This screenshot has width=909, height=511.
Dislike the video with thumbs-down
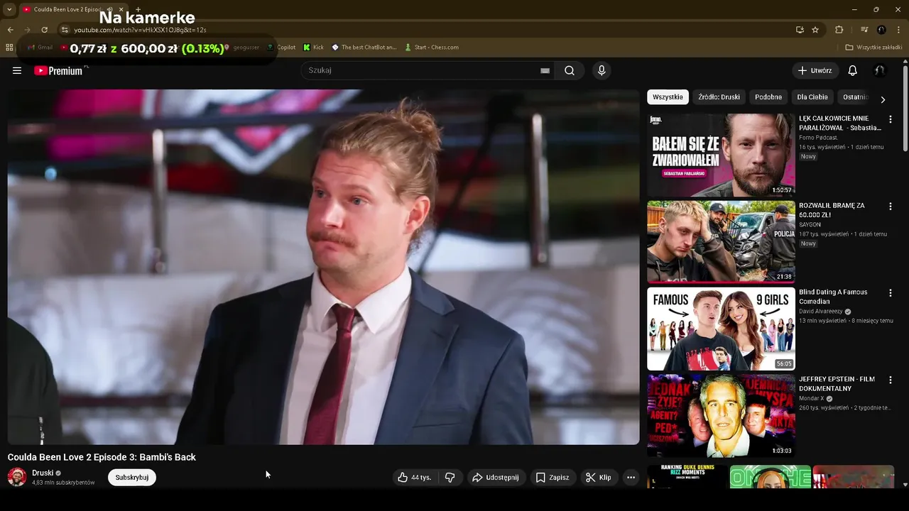tap(450, 478)
